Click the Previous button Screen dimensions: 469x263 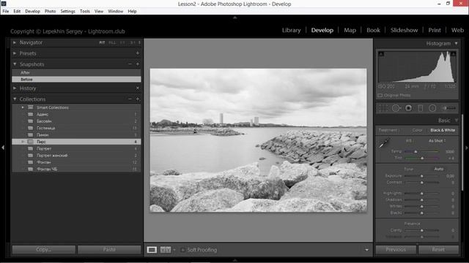[396, 250]
